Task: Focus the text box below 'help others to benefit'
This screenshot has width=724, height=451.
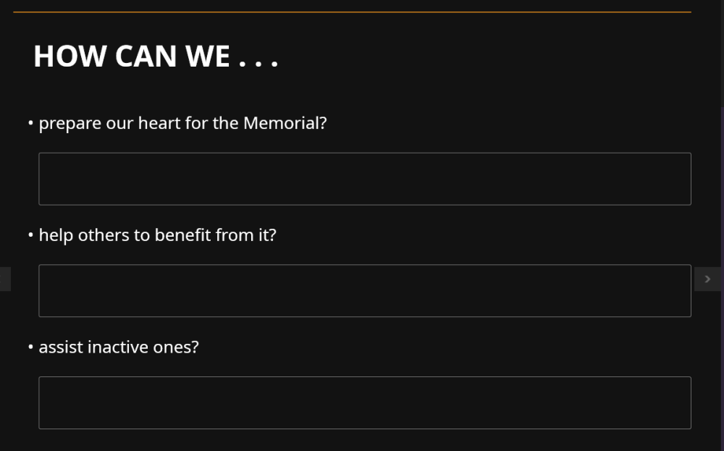Action: tap(364, 290)
